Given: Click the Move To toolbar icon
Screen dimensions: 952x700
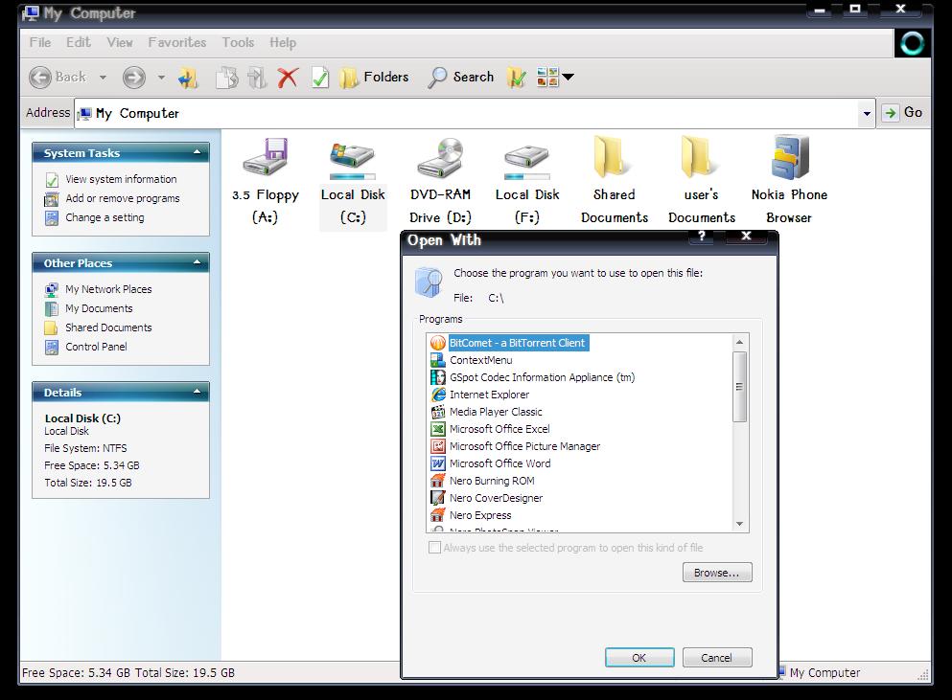Looking at the screenshot, I should (x=257, y=78).
